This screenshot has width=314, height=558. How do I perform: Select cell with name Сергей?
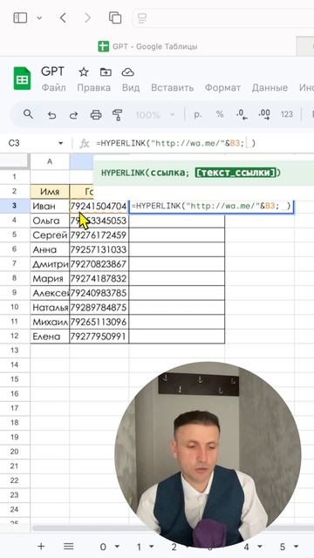tap(50, 235)
